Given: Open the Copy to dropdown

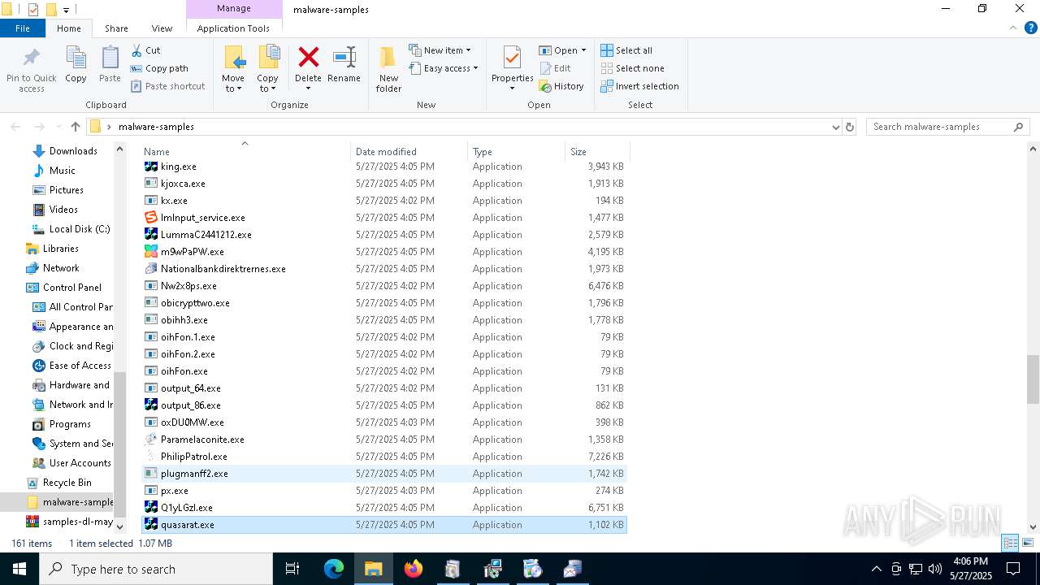Looking at the screenshot, I should click(x=267, y=89).
